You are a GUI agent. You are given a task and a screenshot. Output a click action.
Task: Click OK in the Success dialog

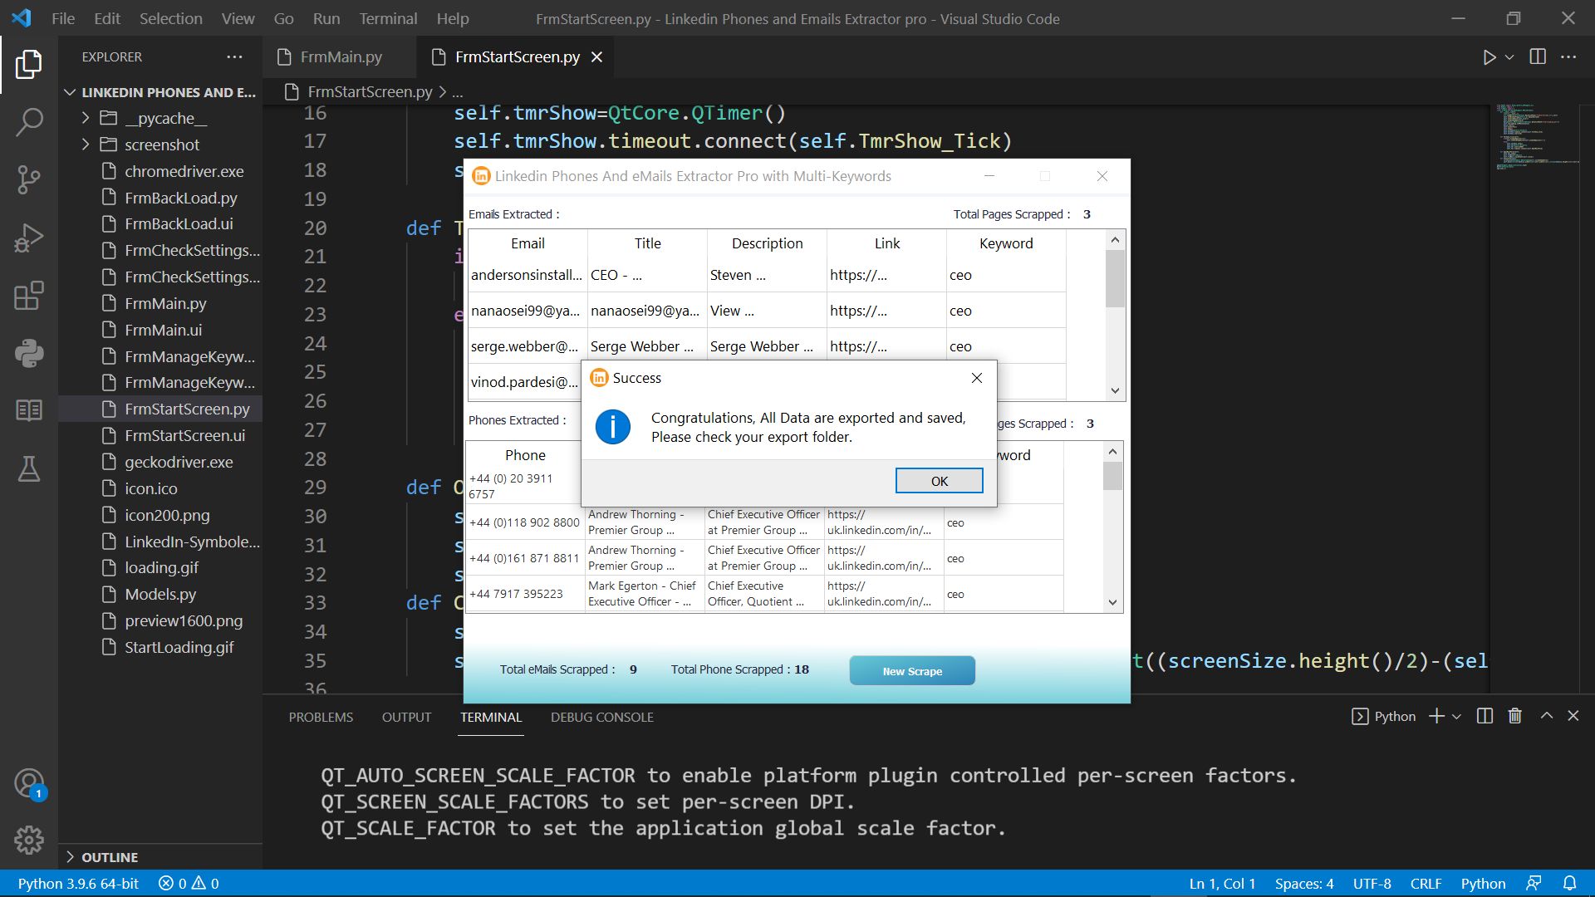939,481
